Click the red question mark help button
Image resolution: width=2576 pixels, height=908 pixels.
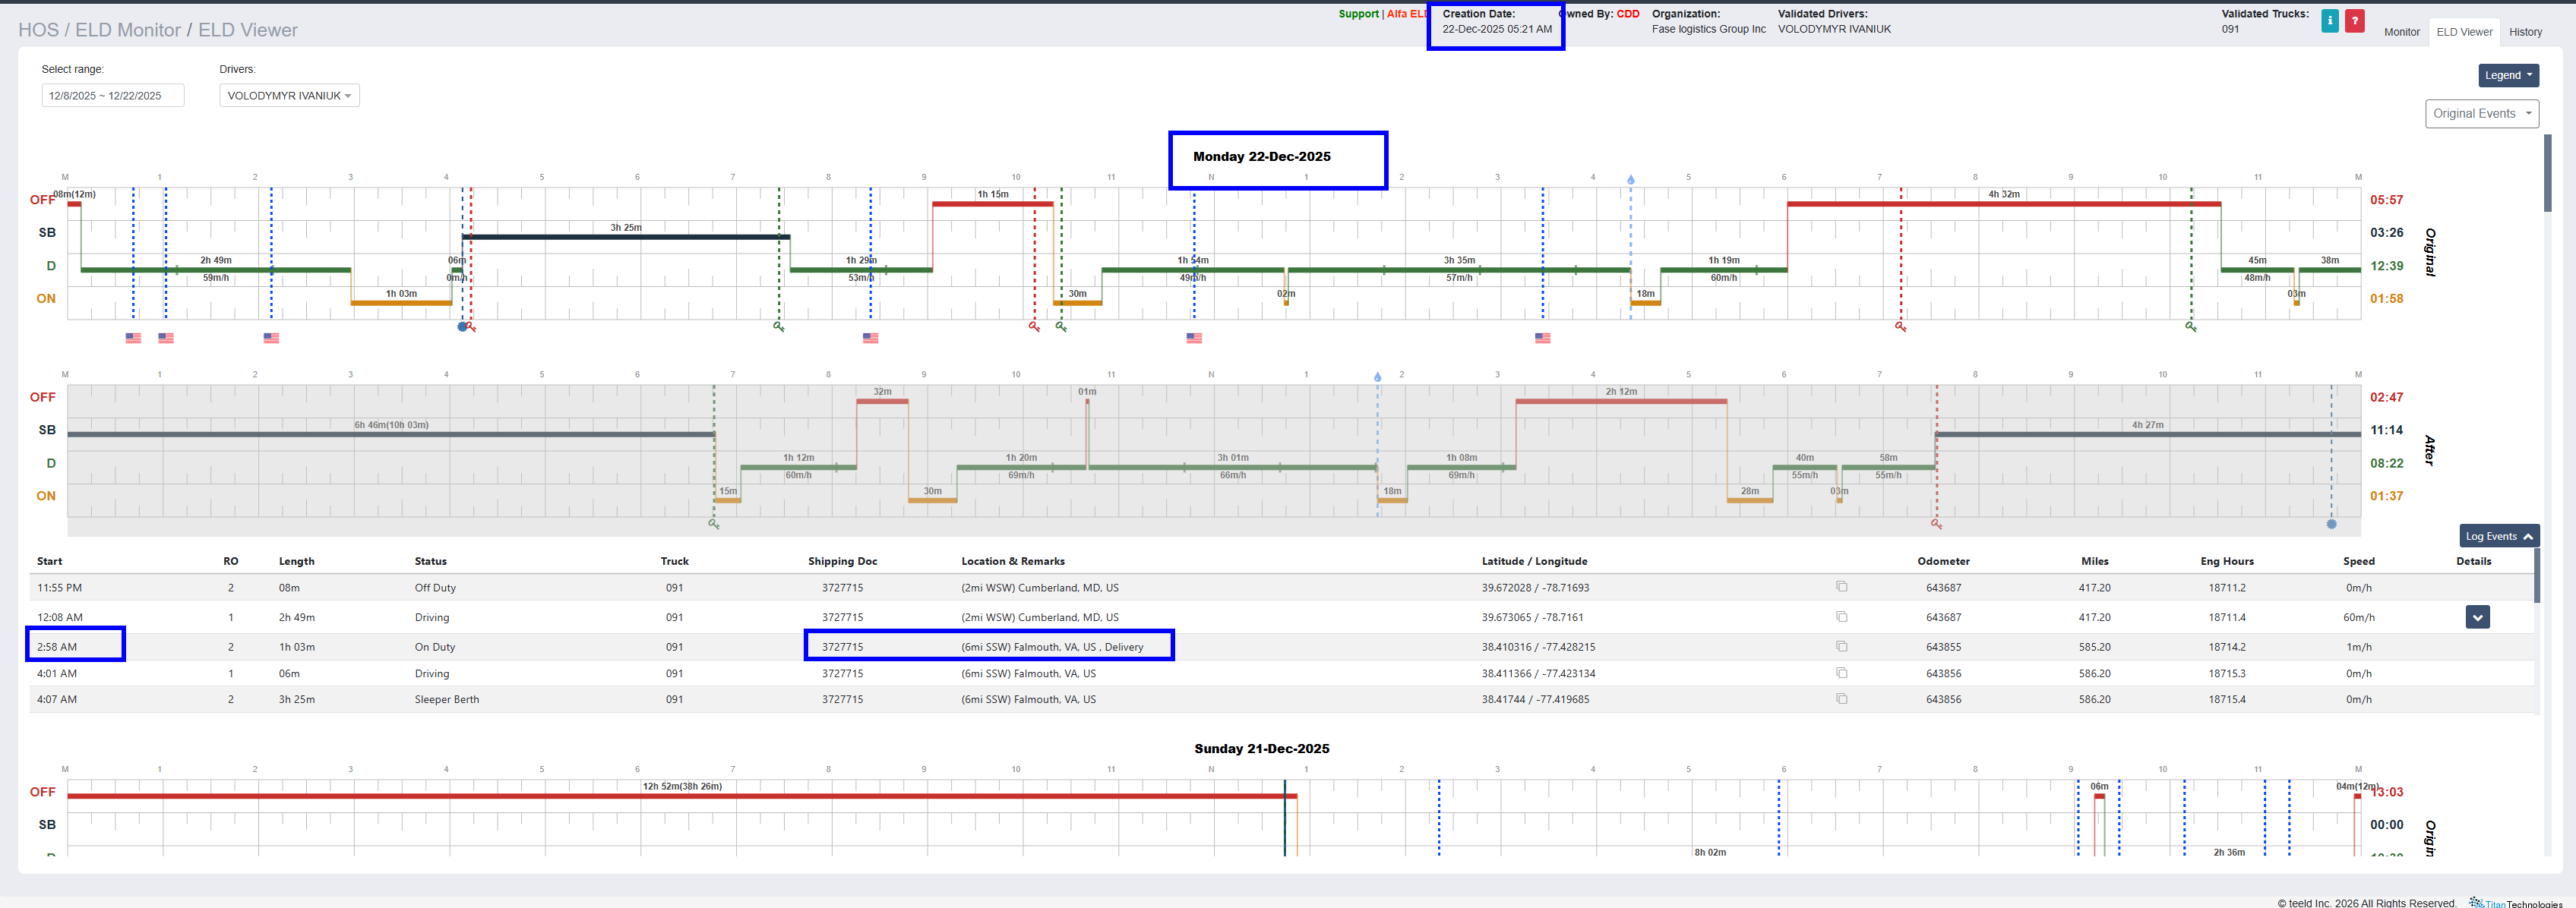(x=2355, y=21)
